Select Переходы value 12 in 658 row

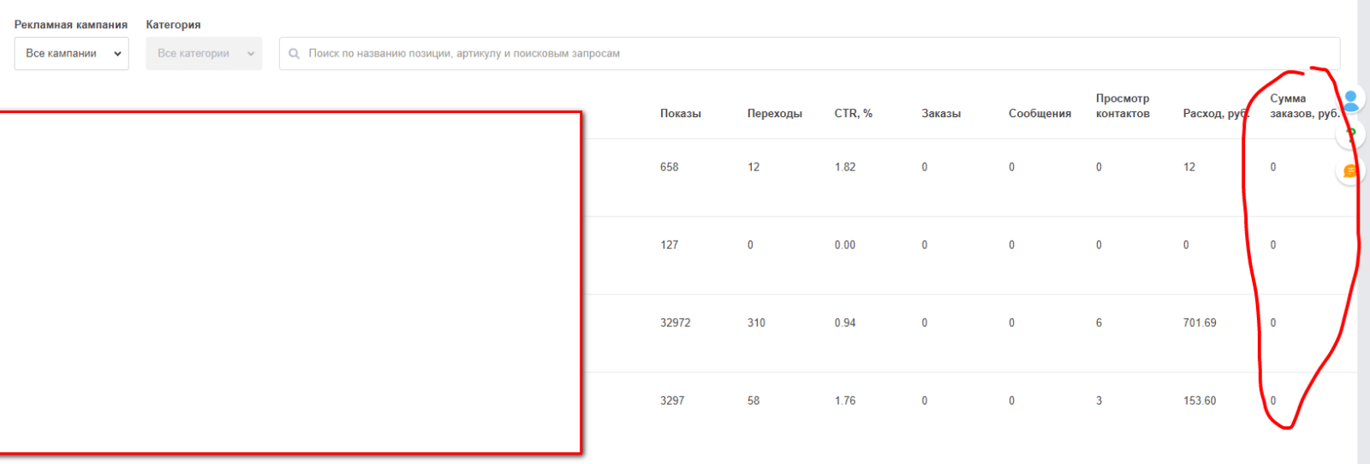click(753, 167)
